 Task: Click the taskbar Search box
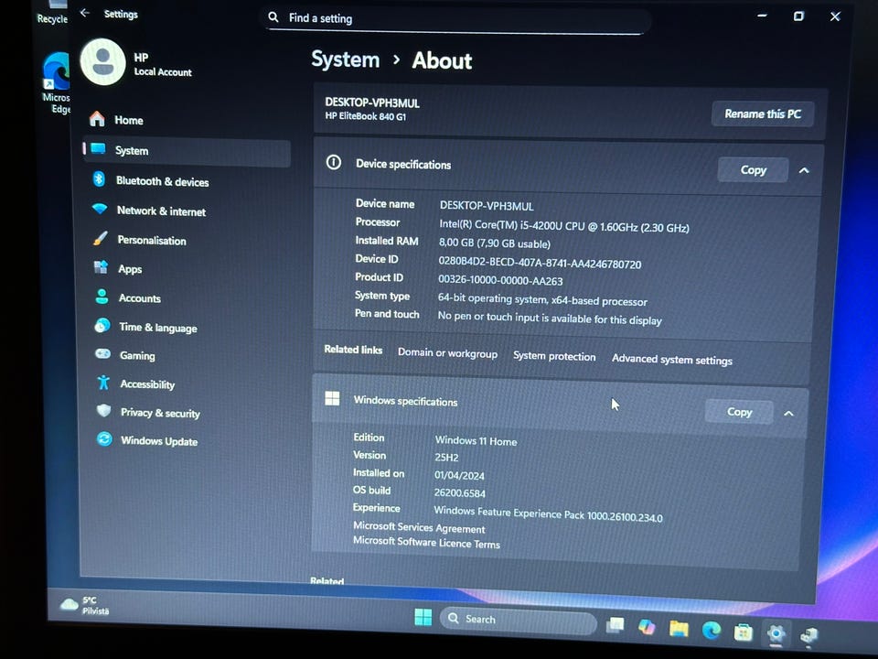518,620
